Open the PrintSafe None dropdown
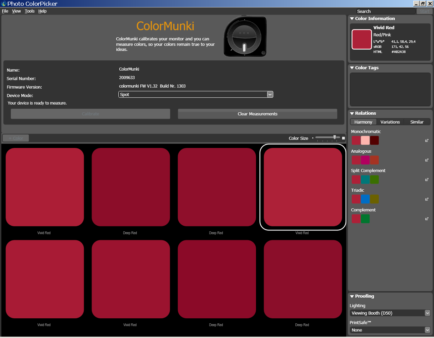 coord(390,330)
